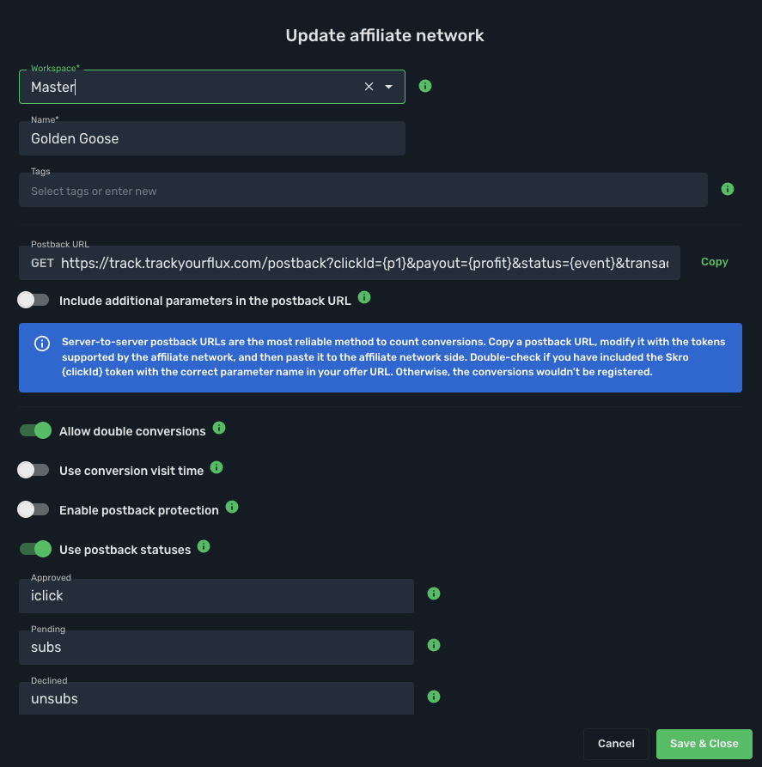Show info for Use postback statuses

(x=204, y=546)
